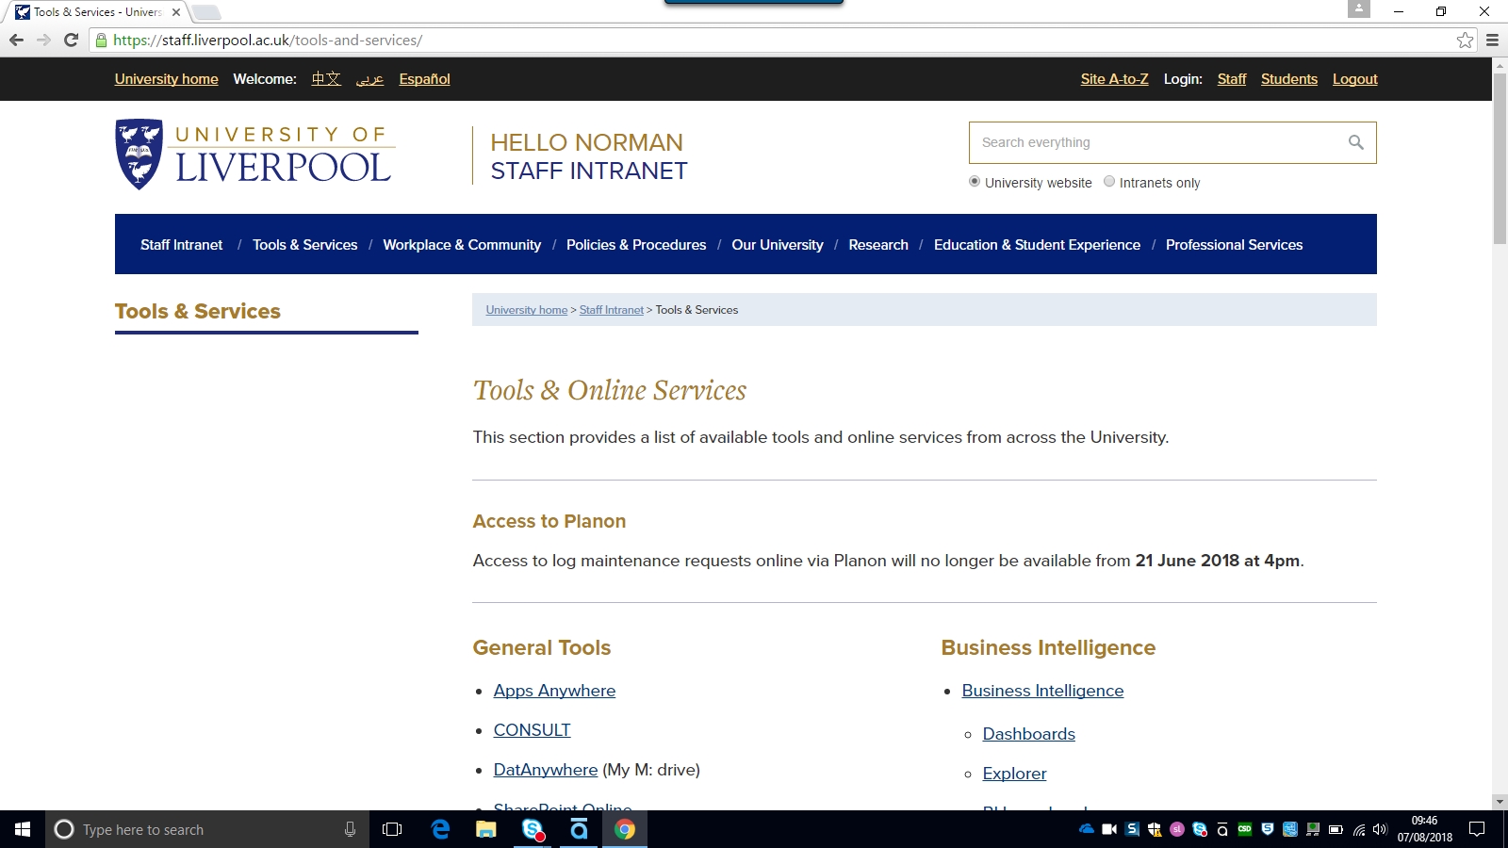
Task: Select the Intranets only radio button
Action: 1109,182
